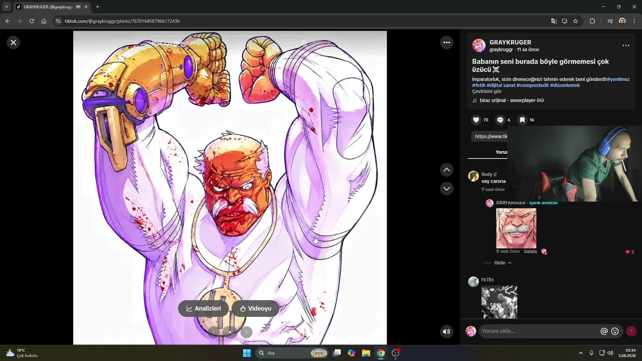Like GRAYKRUGER's reply with the heart
This screenshot has width=642, height=361.
coord(627,252)
